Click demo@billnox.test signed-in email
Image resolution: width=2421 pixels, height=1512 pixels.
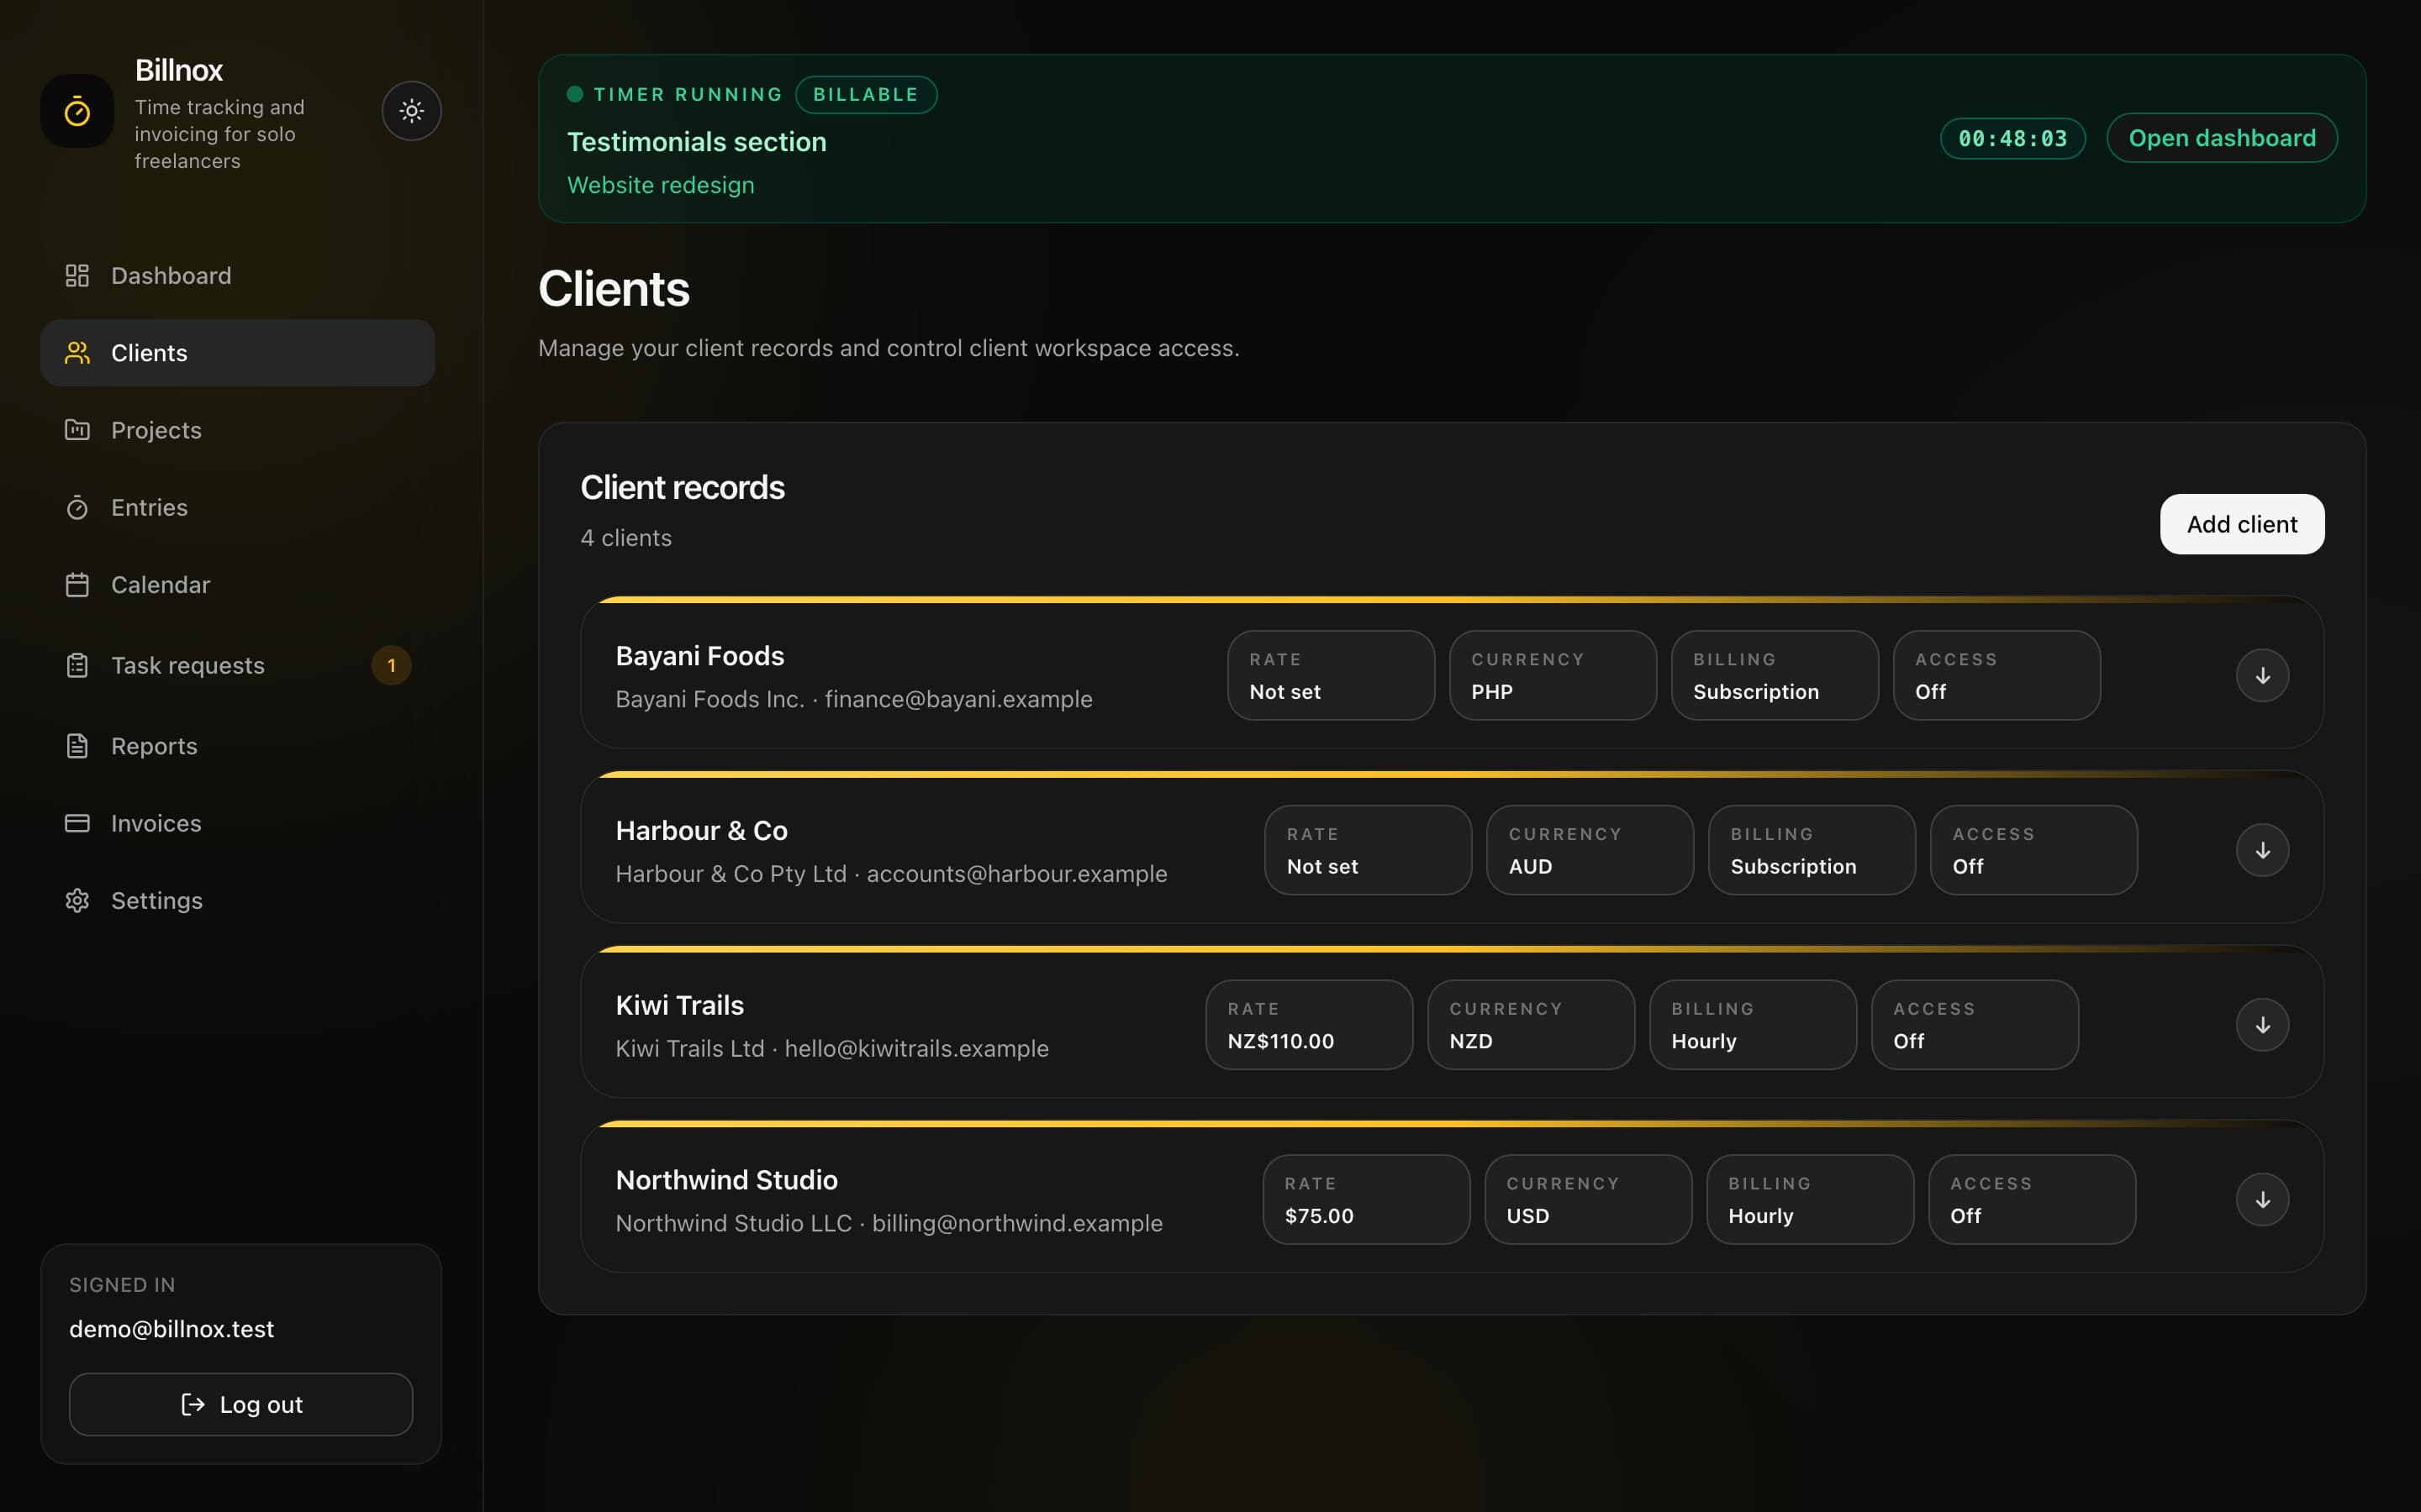click(171, 1329)
